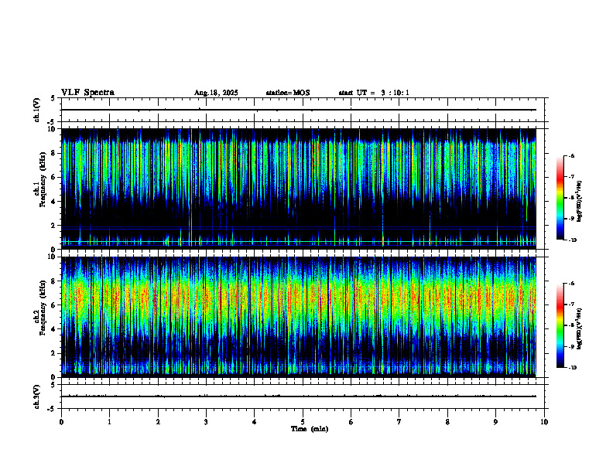Click time axis tick label "1"

tap(109, 422)
